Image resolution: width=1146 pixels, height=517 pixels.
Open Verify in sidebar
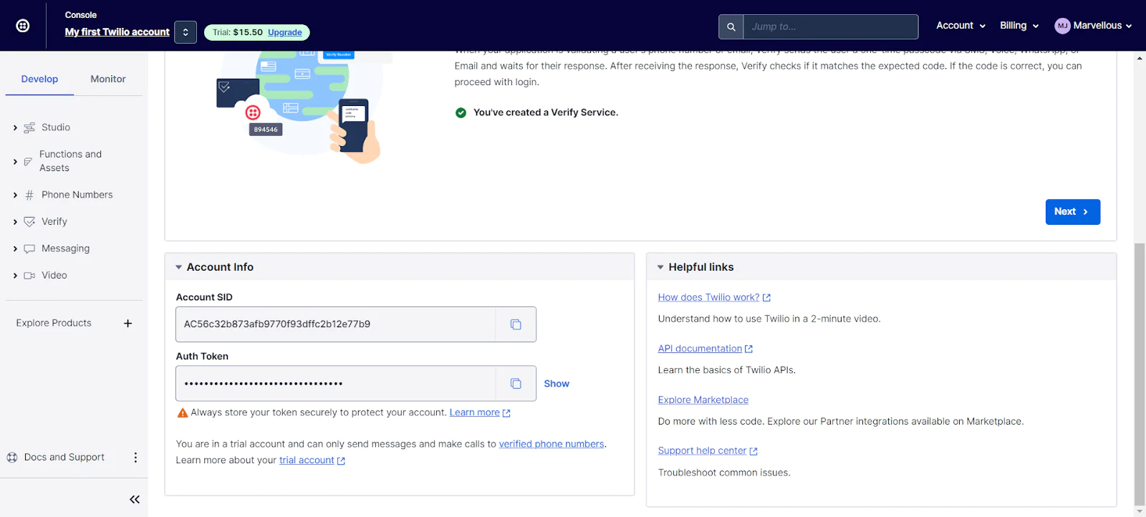(54, 222)
